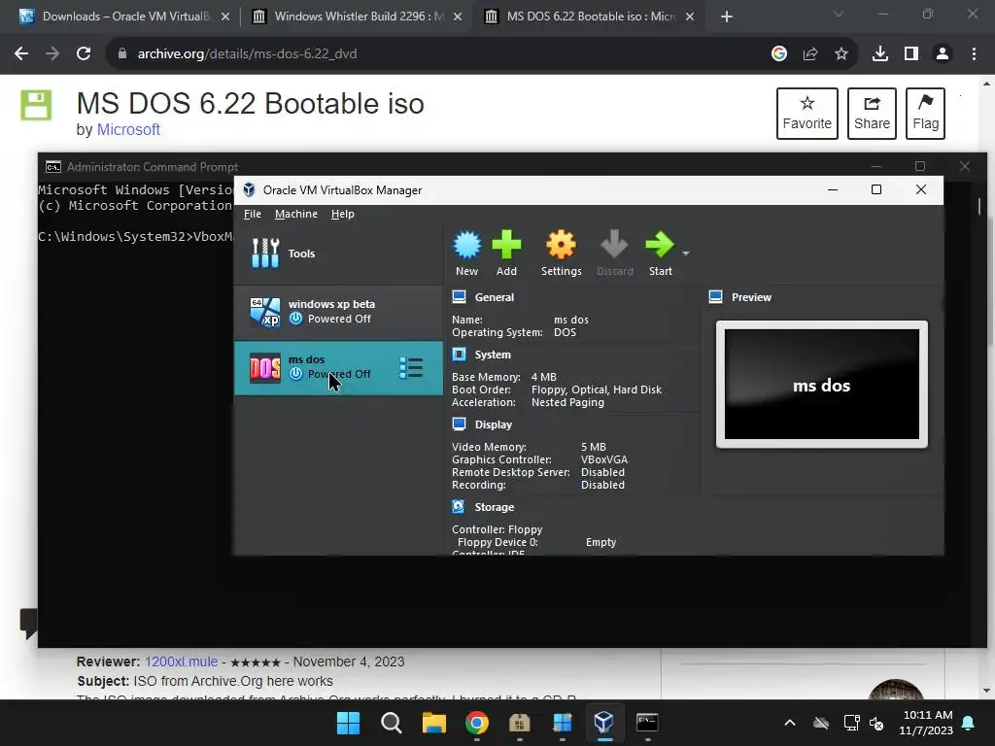Open the Start button dropdown arrow

click(x=685, y=254)
